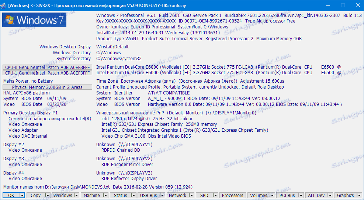The height and width of the screenshot is (200, 364).
Task: Open the Machine menu button
Action: [92, 195]
